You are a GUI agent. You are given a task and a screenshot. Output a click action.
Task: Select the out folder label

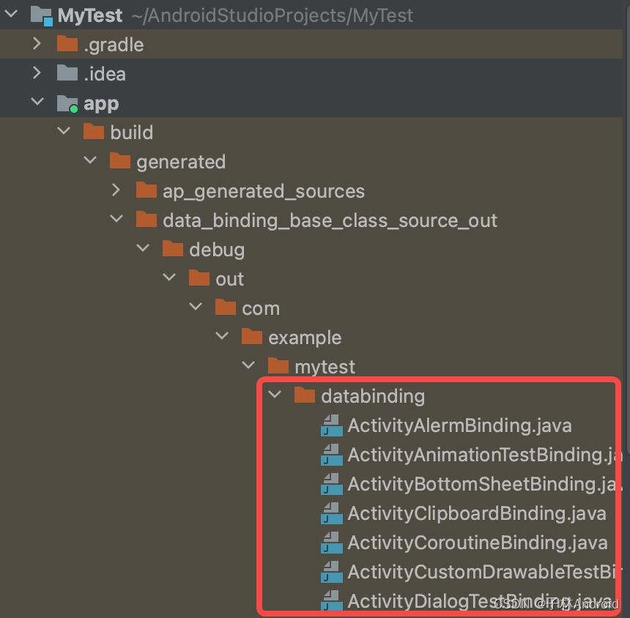click(x=230, y=279)
